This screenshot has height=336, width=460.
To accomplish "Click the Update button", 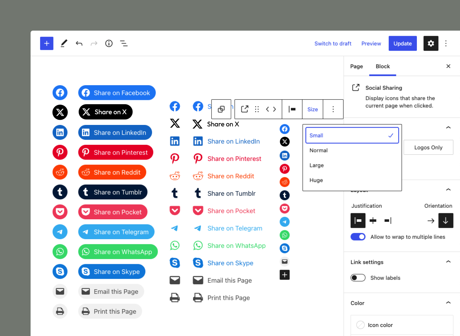I will (402, 43).
